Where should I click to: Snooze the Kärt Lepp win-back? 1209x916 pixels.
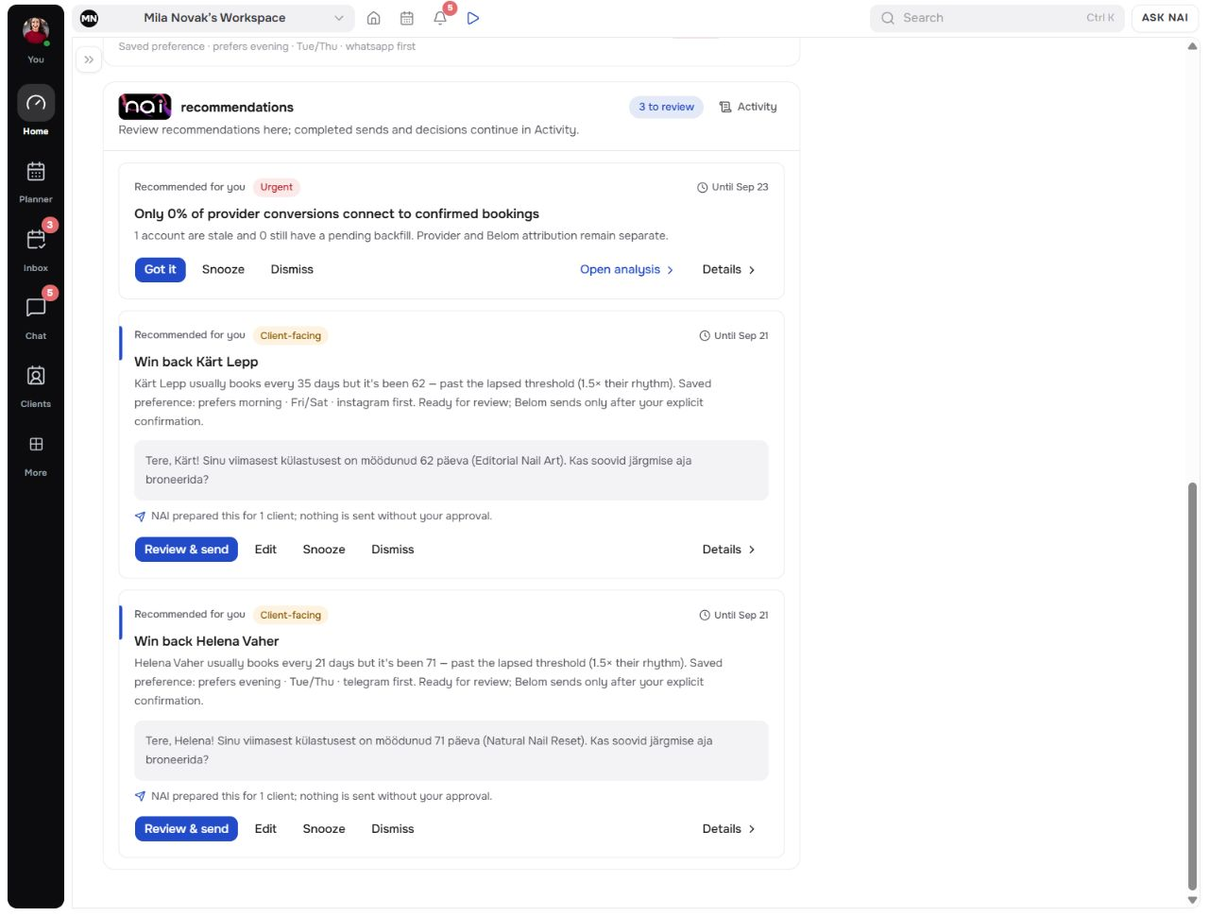324,550
